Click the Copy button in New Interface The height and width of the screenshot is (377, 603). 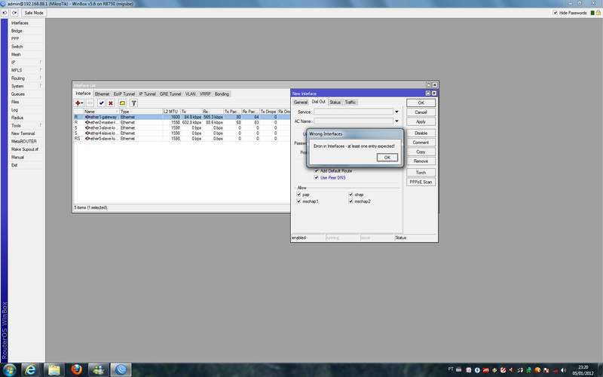(x=421, y=152)
